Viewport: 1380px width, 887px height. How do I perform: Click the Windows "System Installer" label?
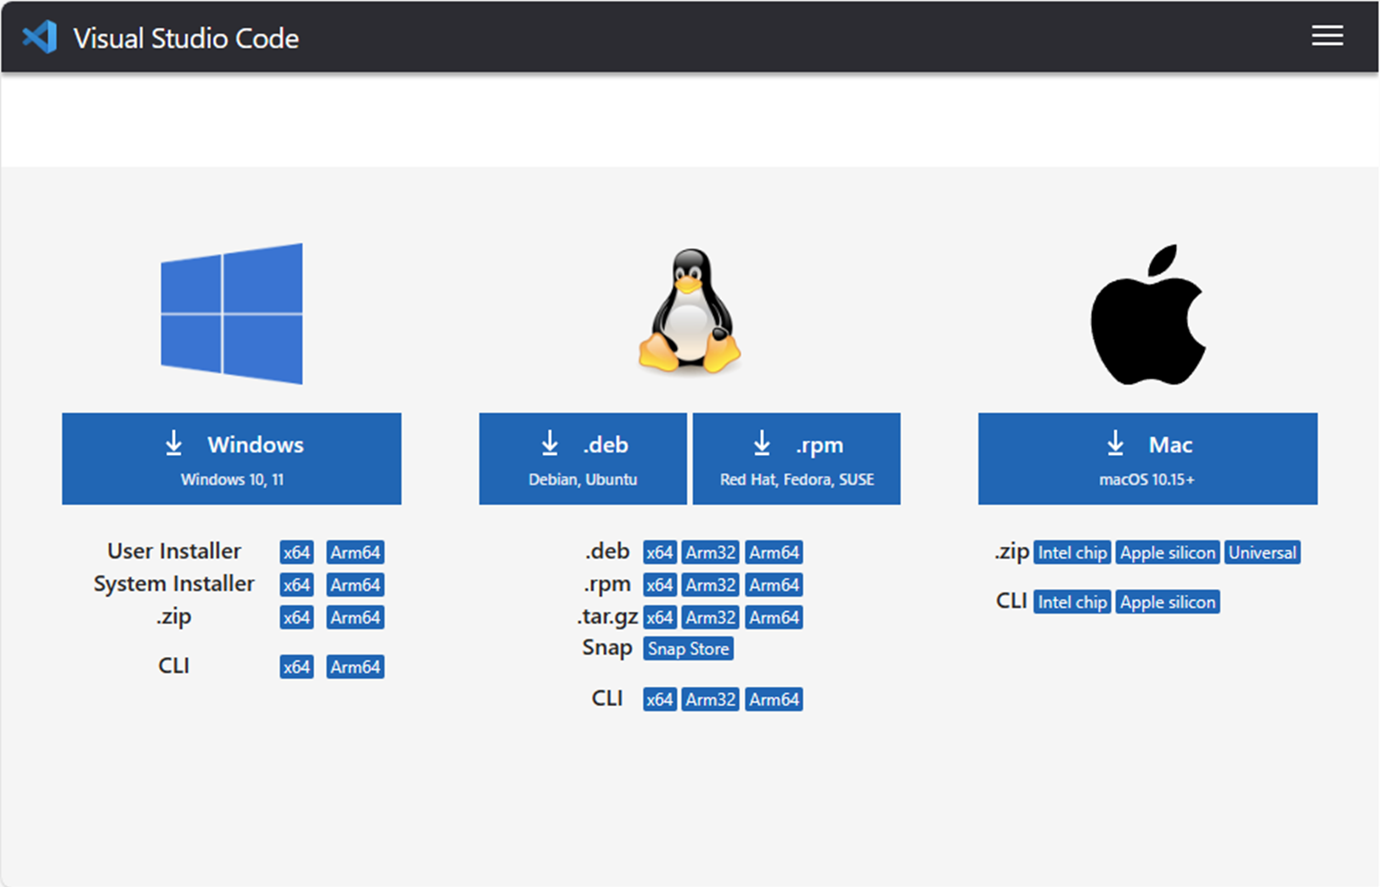coord(174,584)
